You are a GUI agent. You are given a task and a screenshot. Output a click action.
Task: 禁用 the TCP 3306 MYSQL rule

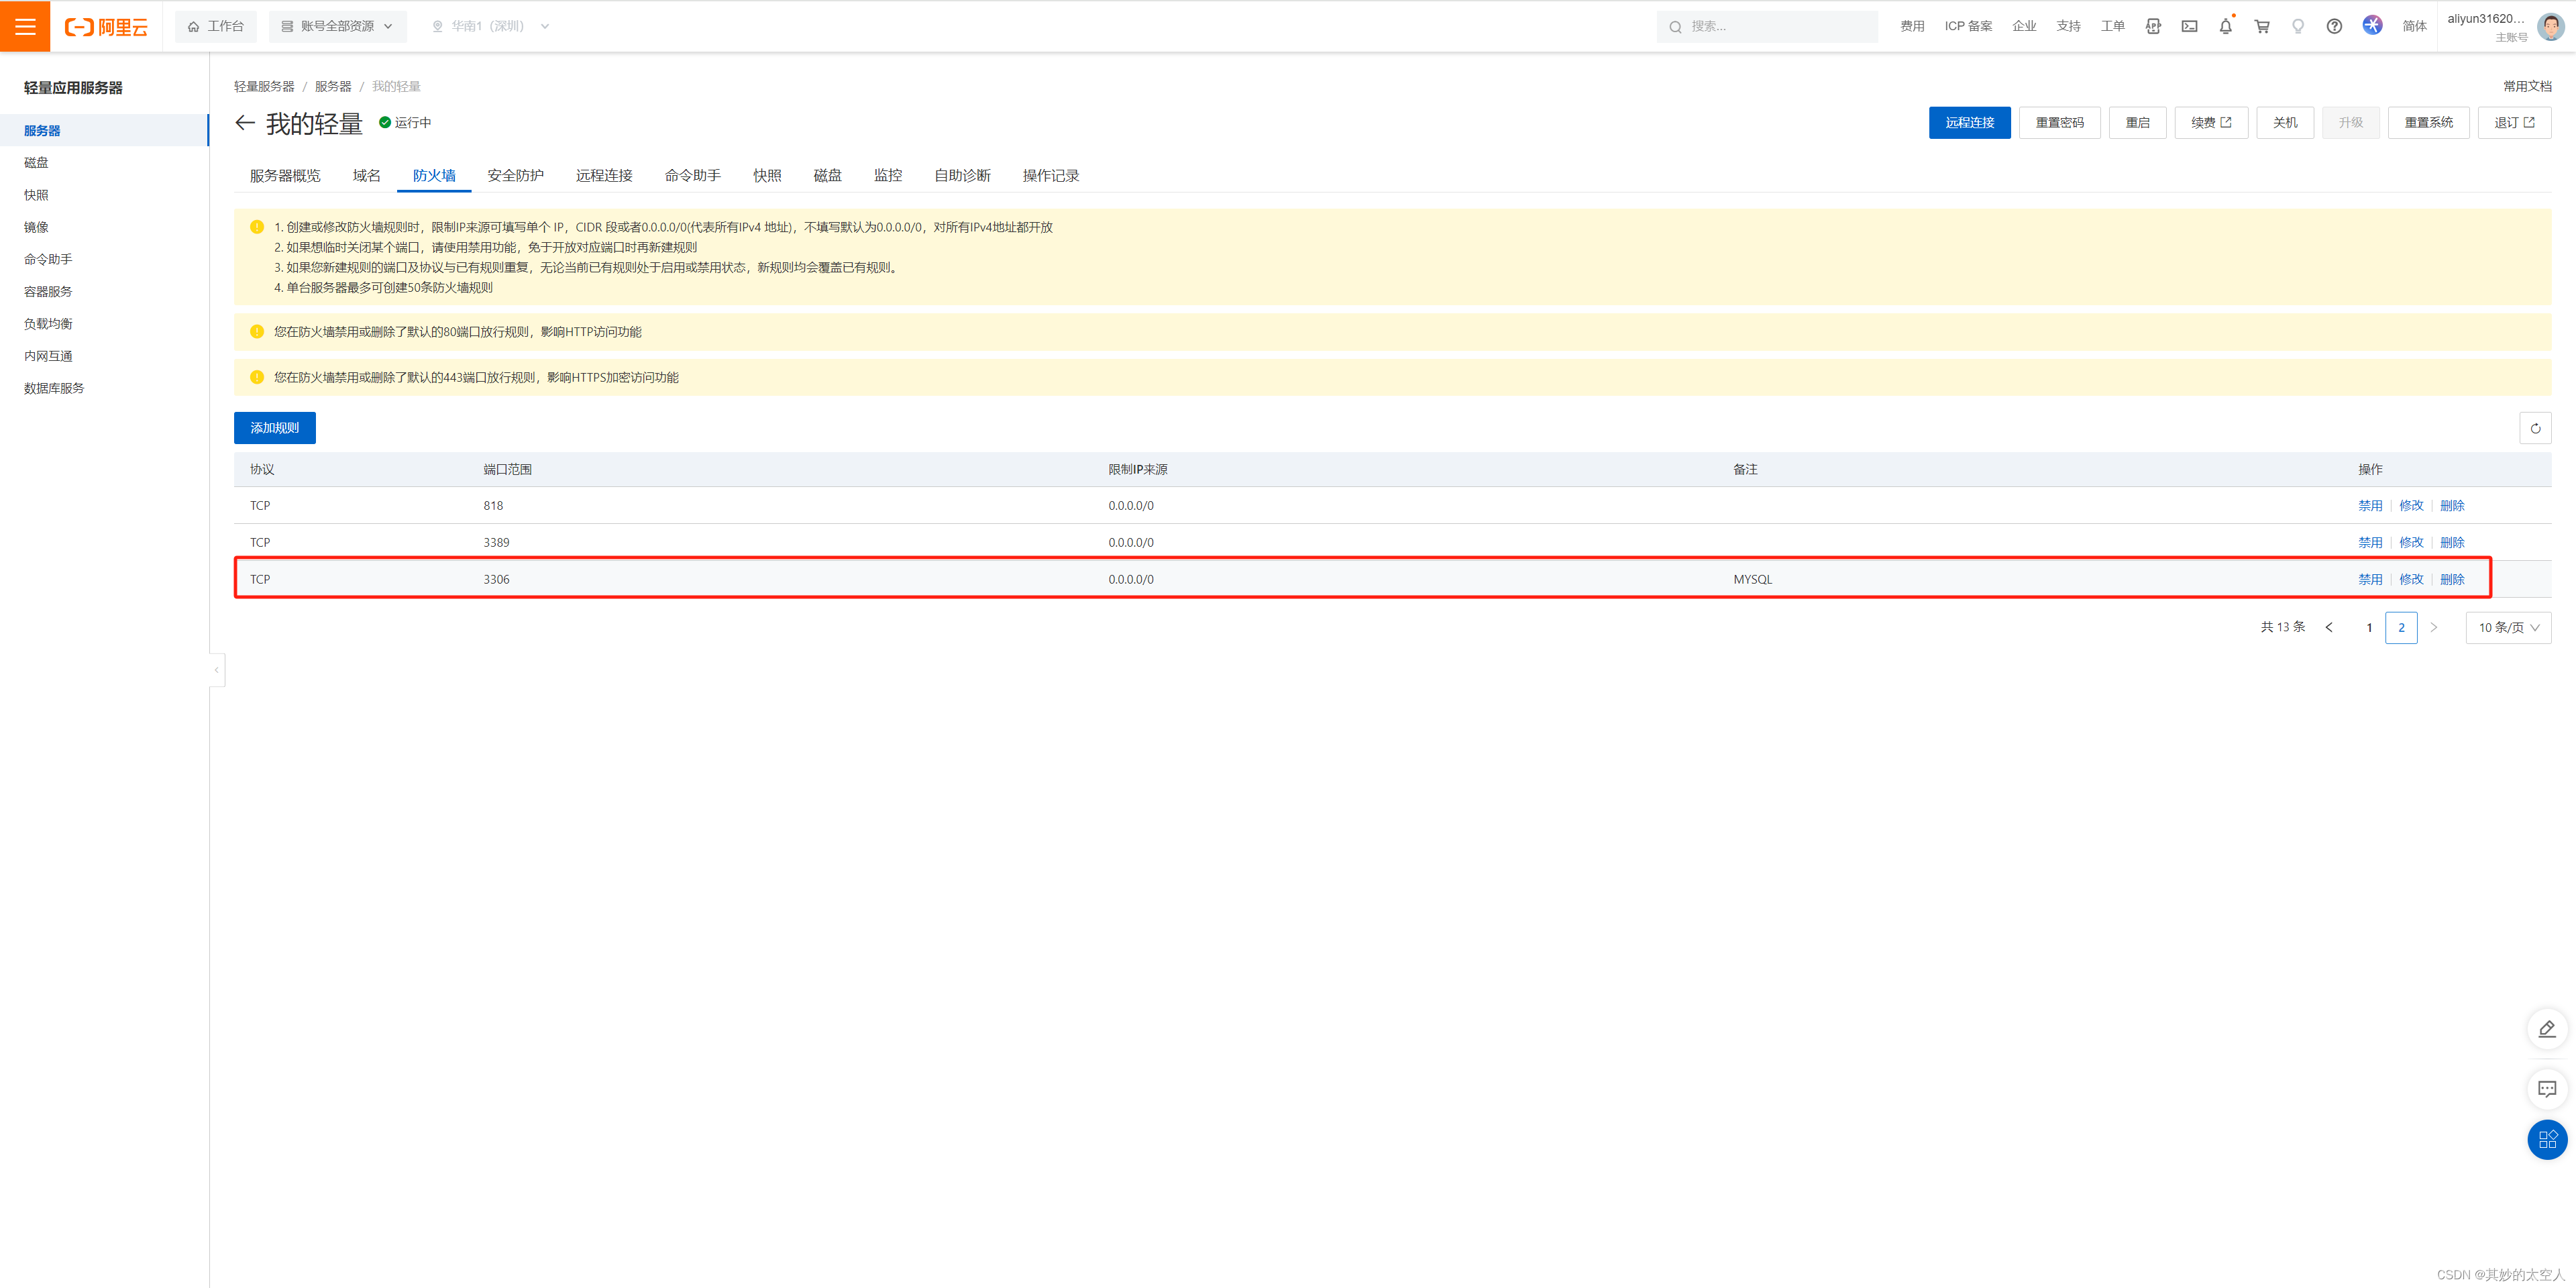click(x=2370, y=578)
